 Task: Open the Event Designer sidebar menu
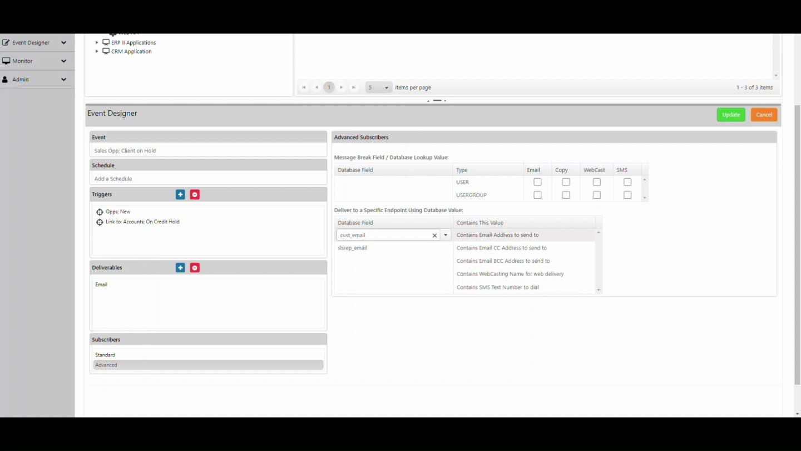click(x=37, y=42)
